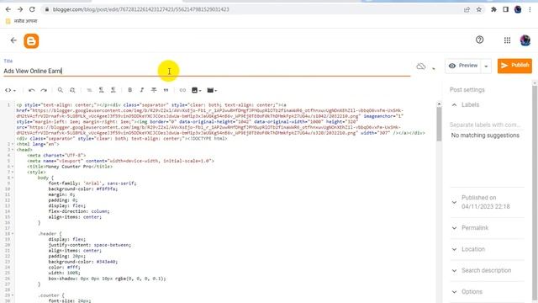Return to posts with the back arrow
The width and height of the screenshot is (538, 303).
(x=13, y=40)
